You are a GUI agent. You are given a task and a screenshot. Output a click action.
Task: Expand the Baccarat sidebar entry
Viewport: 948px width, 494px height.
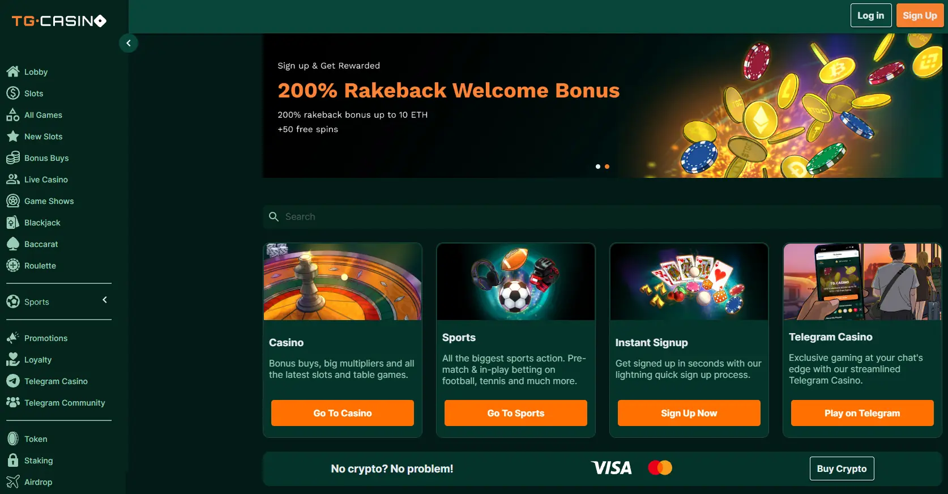click(40, 244)
